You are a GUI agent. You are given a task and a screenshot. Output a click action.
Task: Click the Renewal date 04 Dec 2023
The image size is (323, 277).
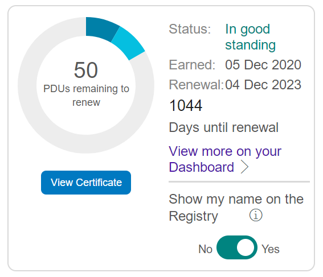(x=263, y=85)
